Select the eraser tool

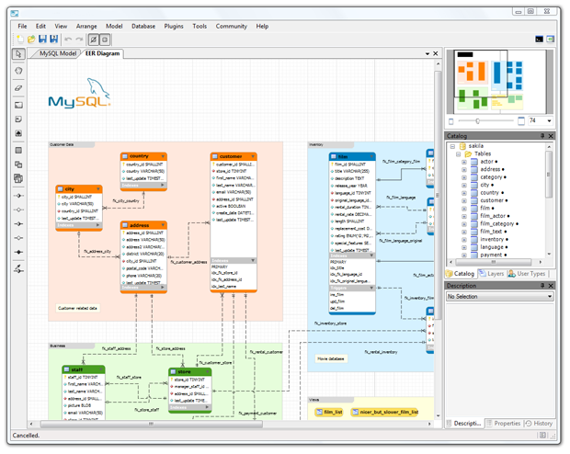click(x=18, y=88)
